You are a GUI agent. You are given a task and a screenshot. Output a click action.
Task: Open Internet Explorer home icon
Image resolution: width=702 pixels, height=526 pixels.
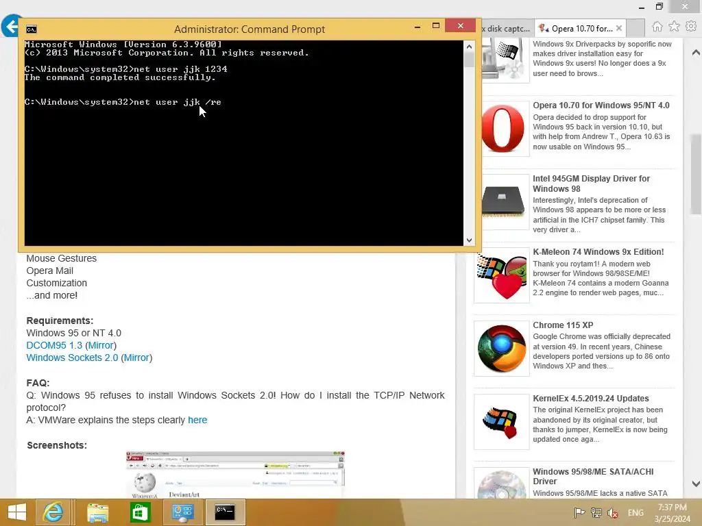(657, 27)
